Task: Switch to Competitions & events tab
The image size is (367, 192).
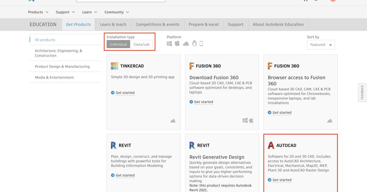Action: 158,24
